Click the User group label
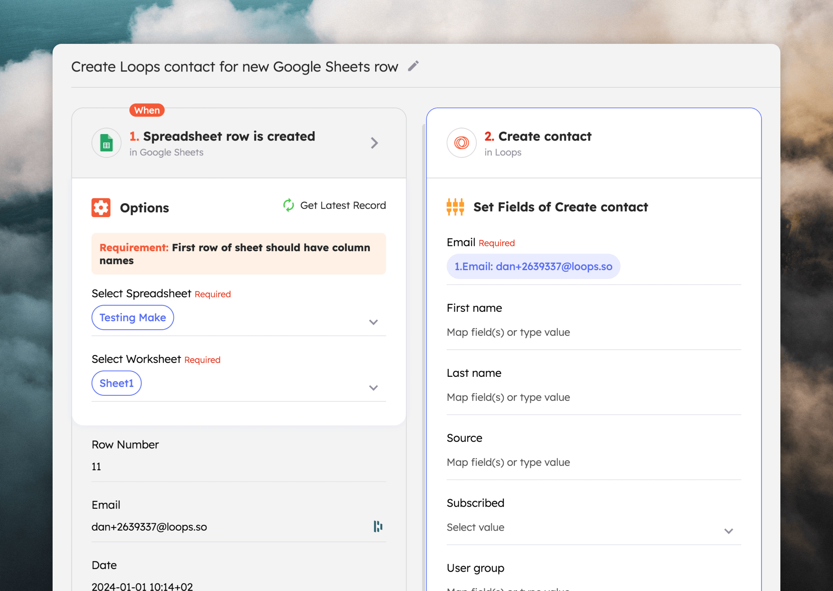The width and height of the screenshot is (833, 591). point(475,568)
